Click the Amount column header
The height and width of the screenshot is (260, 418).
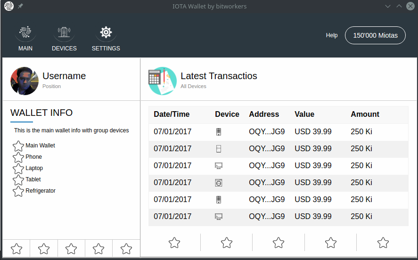pos(365,114)
